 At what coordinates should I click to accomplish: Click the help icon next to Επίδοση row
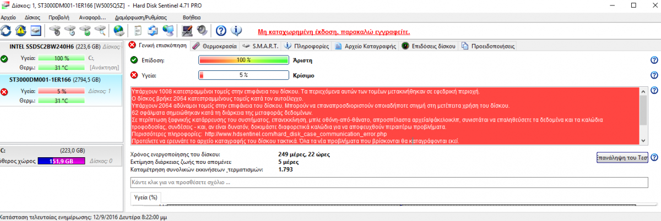pos(654,60)
